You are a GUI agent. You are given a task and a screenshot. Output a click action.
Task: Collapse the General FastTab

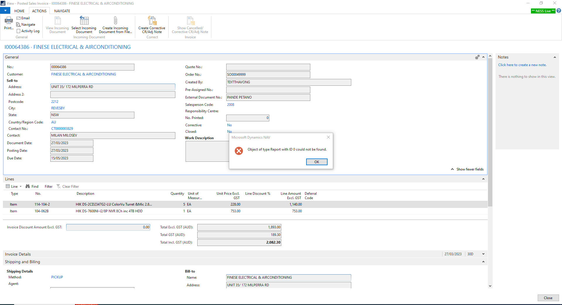[484, 57]
